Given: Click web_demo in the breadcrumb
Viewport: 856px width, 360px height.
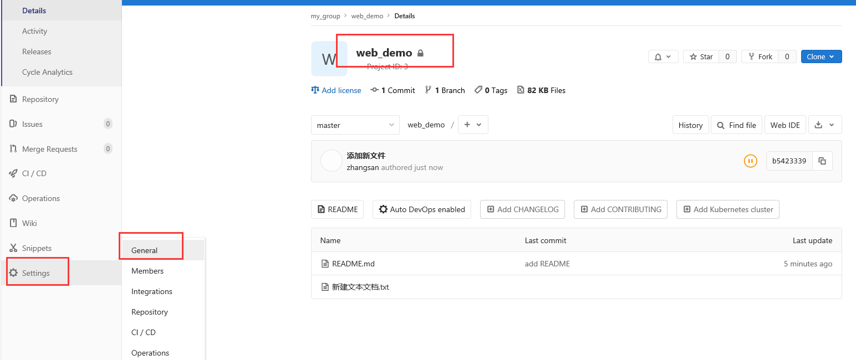Looking at the screenshot, I should [367, 16].
